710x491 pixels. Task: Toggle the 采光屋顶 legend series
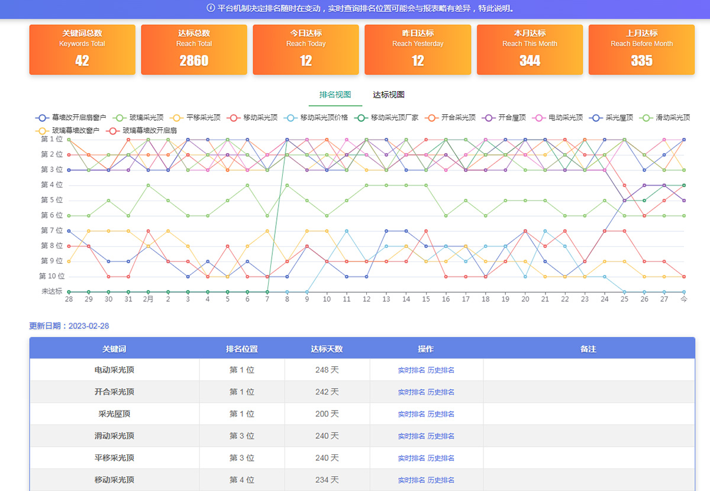(x=612, y=118)
